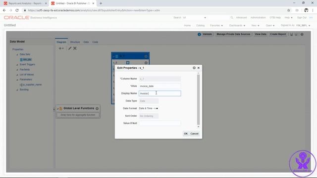Image resolution: width=317 pixels, height=178 pixels.
Task: Open the Catalog link
Action: click(200, 26)
